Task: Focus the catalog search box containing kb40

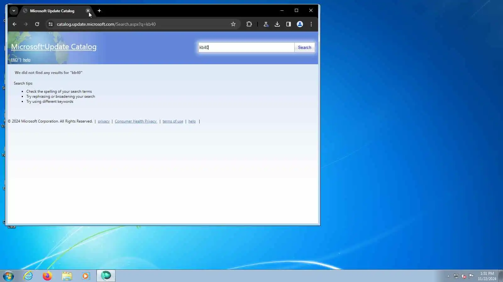Action: [x=246, y=47]
